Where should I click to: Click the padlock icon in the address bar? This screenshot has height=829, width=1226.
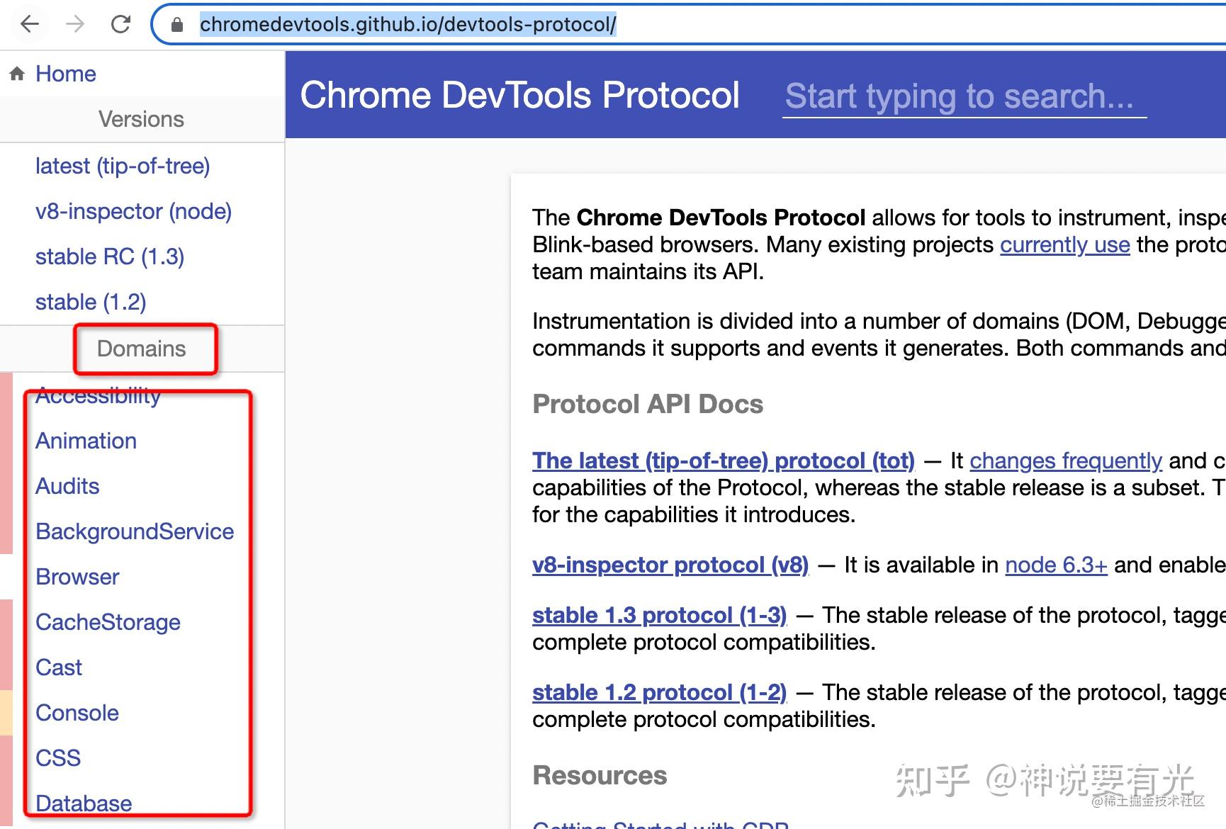(176, 24)
